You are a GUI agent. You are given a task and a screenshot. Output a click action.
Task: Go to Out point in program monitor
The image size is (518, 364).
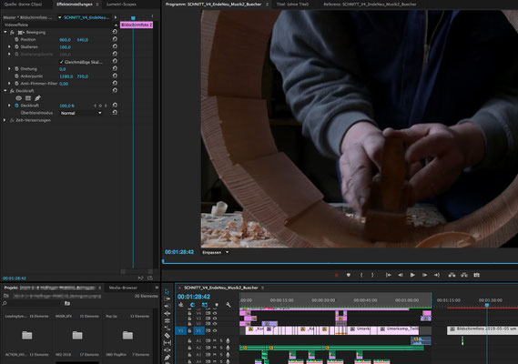pyautogui.click(x=437, y=275)
